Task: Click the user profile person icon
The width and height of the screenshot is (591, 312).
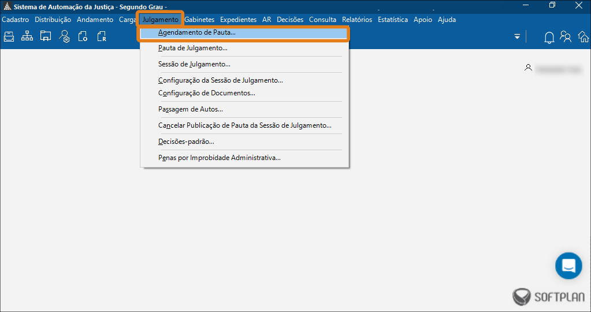Action: (x=528, y=68)
